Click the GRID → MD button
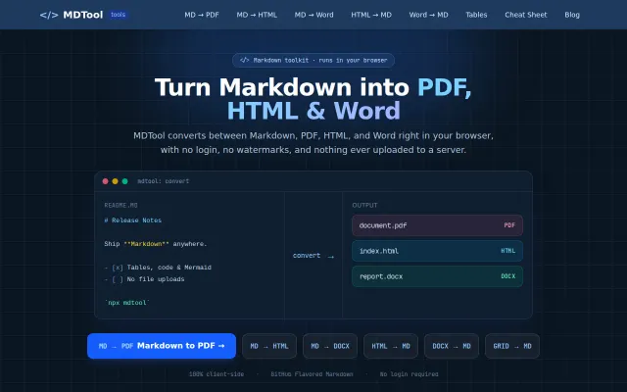Image resolution: width=627 pixels, height=392 pixels. (x=512, y=346)
